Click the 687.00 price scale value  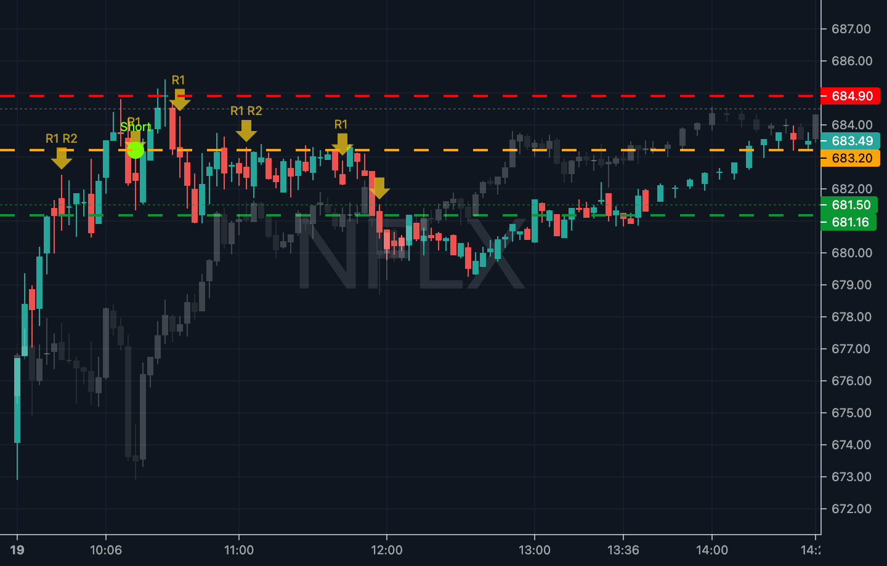pyautogui.click(x=851, y=29)
